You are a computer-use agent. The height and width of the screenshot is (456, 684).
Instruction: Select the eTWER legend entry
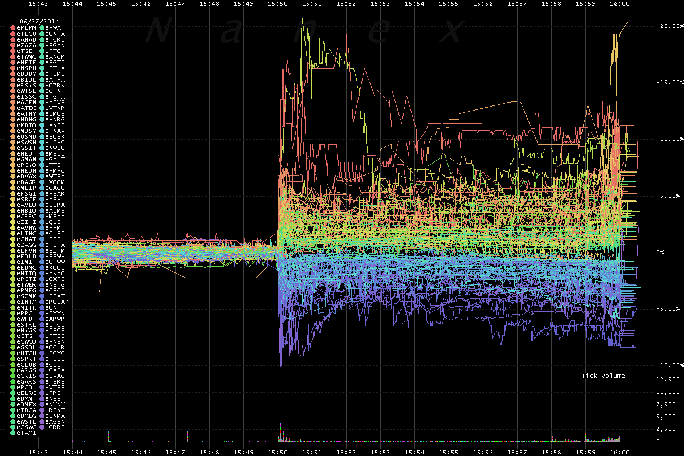click(x=26, y=284)
